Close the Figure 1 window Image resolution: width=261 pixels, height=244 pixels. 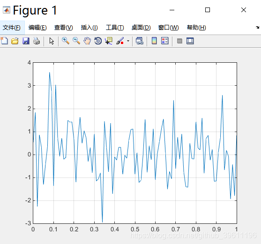244,10
